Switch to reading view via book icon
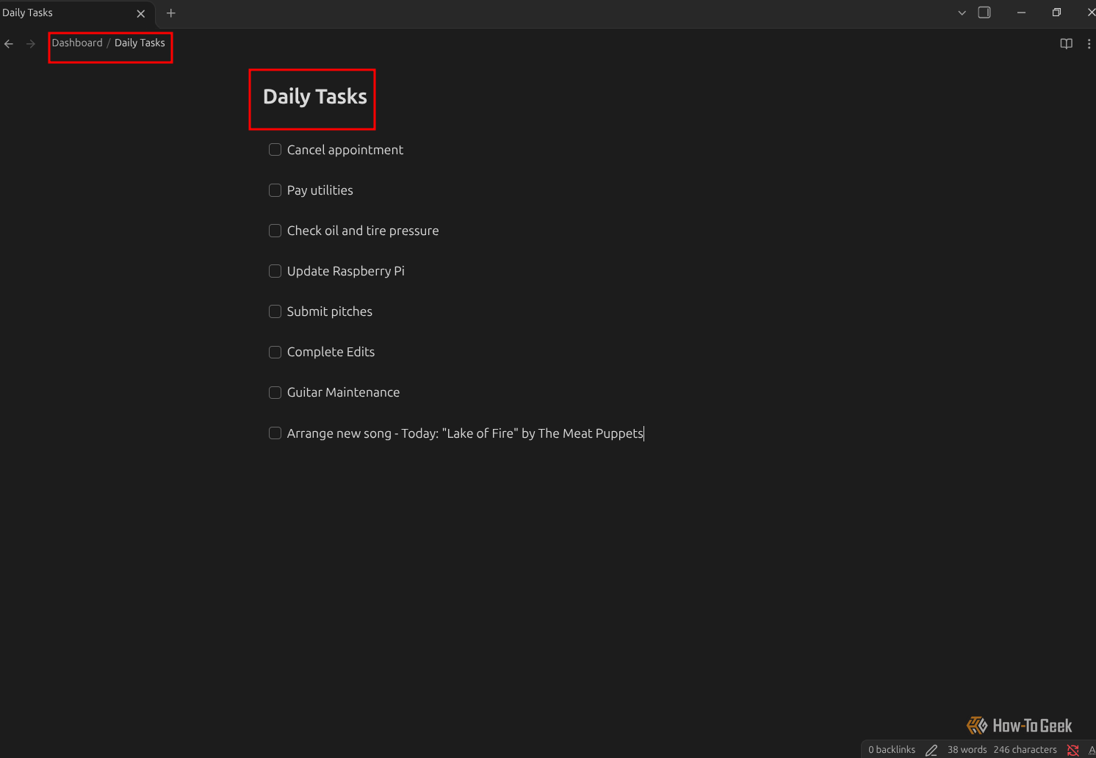 pos(1067,44)
